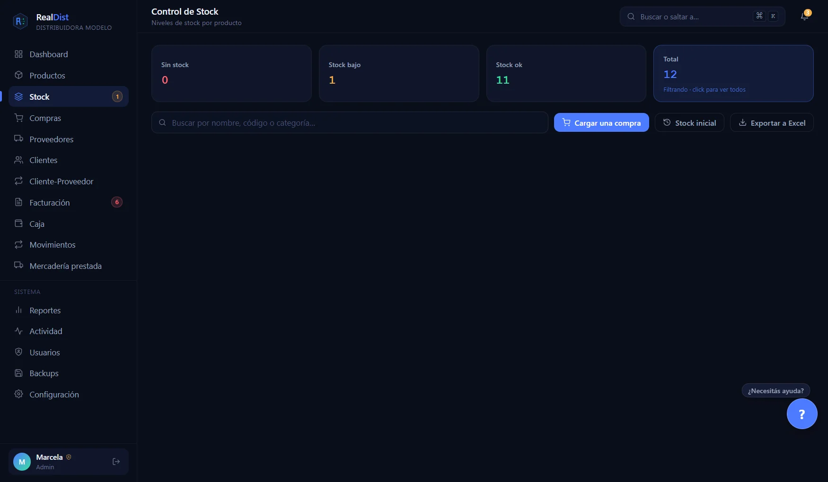This screenshot has height=482, width=828.
Task: Click the Caja wallet icon
Action: pyautogui.click(x=18, y=224)
